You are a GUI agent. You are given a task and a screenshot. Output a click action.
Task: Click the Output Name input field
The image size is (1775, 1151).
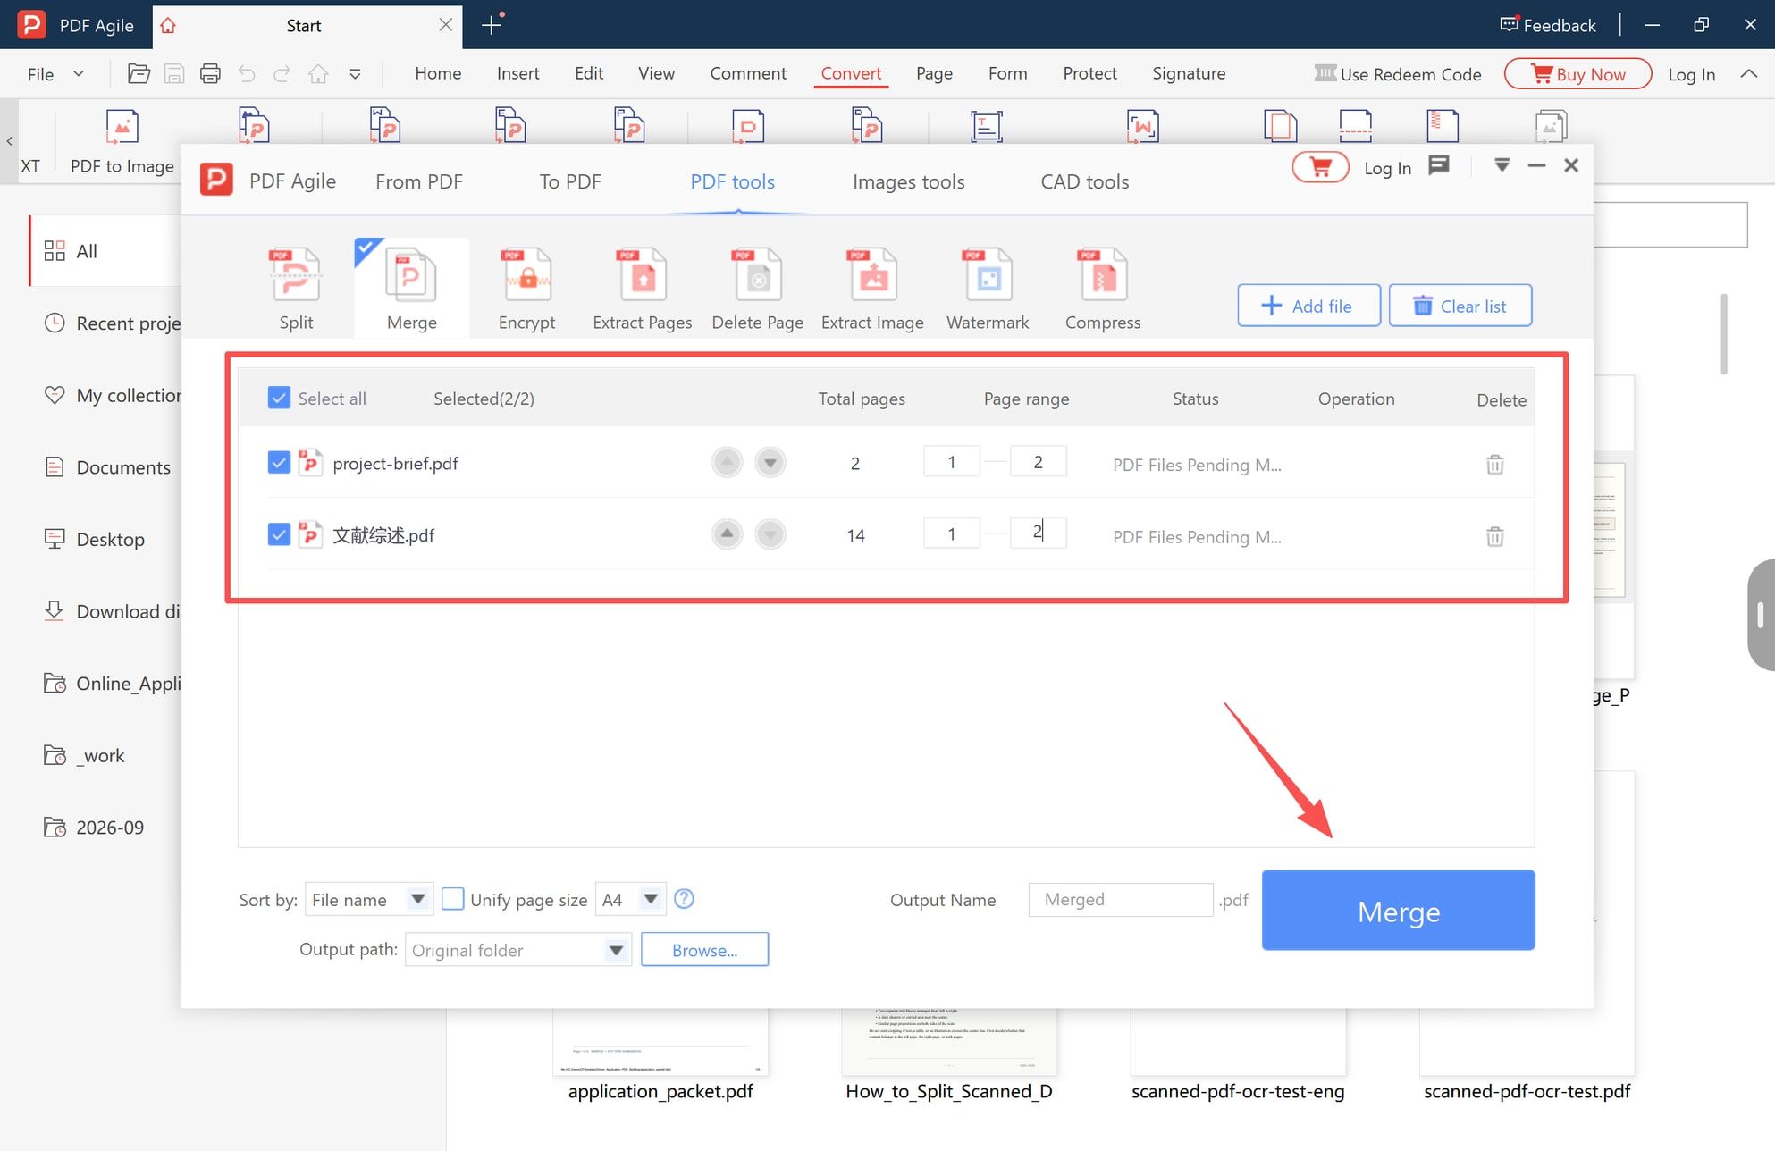1121,899
